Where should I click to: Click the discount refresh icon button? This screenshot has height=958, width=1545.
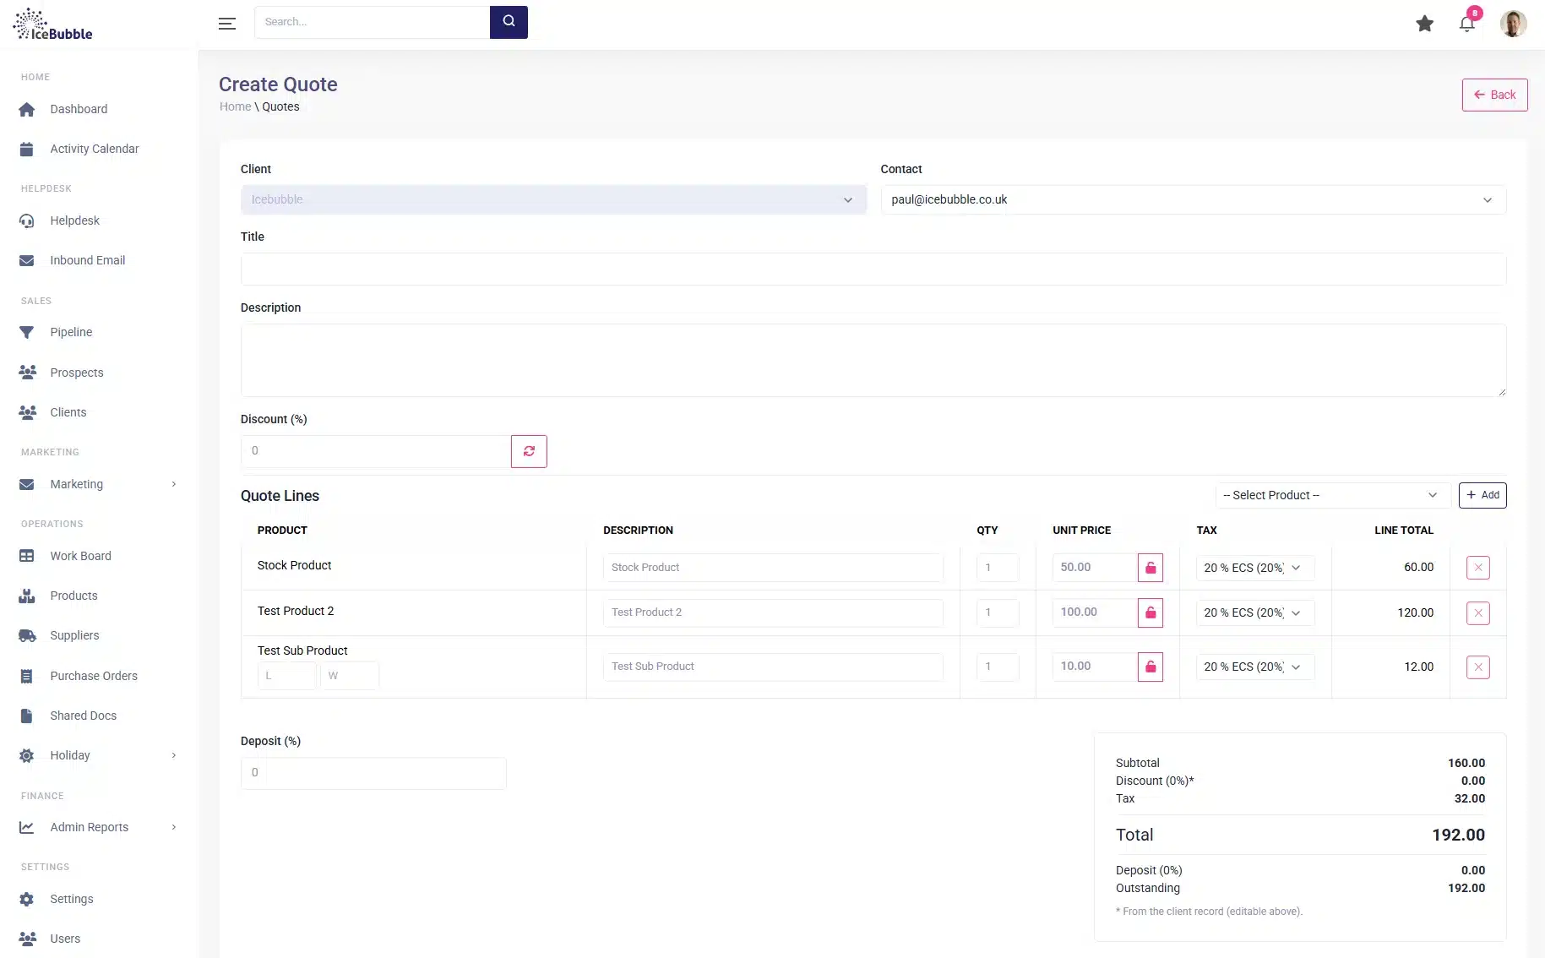coord(529,451)
